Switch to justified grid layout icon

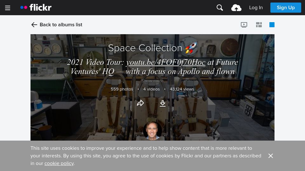coord(259,25)
